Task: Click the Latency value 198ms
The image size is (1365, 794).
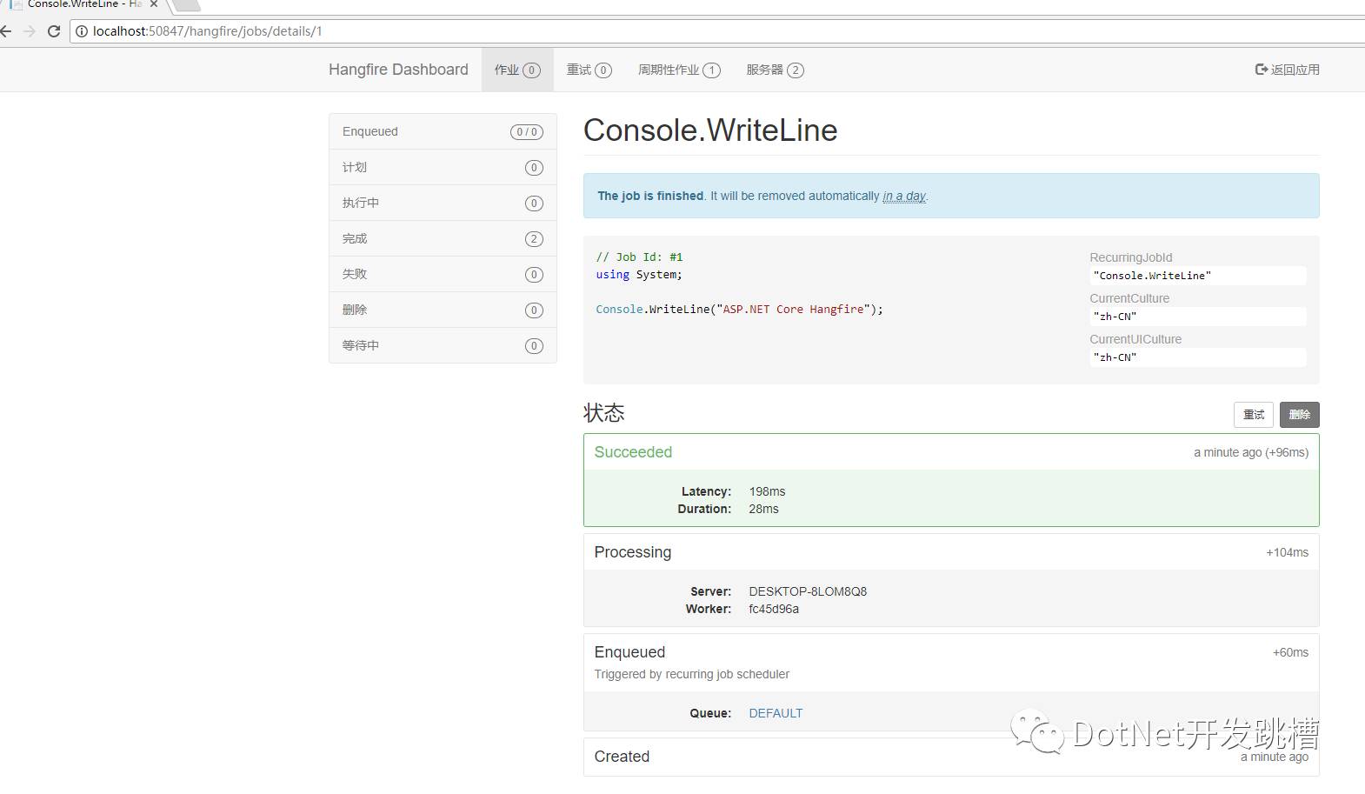Action: point(767,491)
